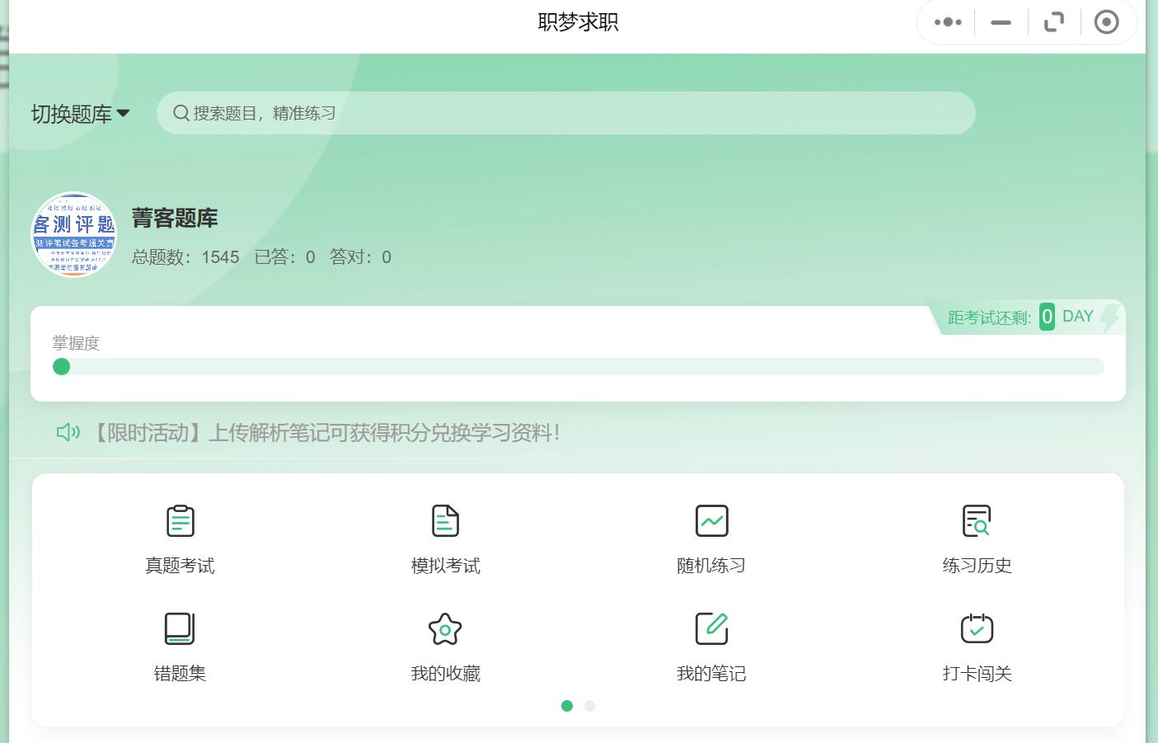Open 打卡闯关 check-in challenge icon
1158x743 pixels.
(977, 628)
